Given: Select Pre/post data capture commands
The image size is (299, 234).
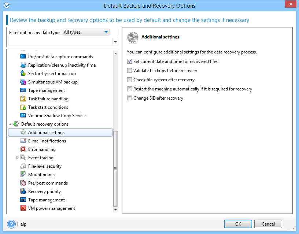Looking at the screenshot, I should coord(60,57).
